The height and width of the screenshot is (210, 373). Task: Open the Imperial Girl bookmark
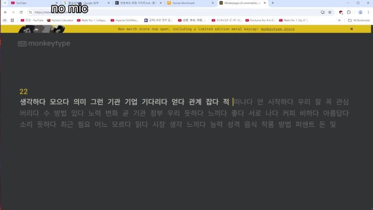pyautogui.click(x=126, y=20)
